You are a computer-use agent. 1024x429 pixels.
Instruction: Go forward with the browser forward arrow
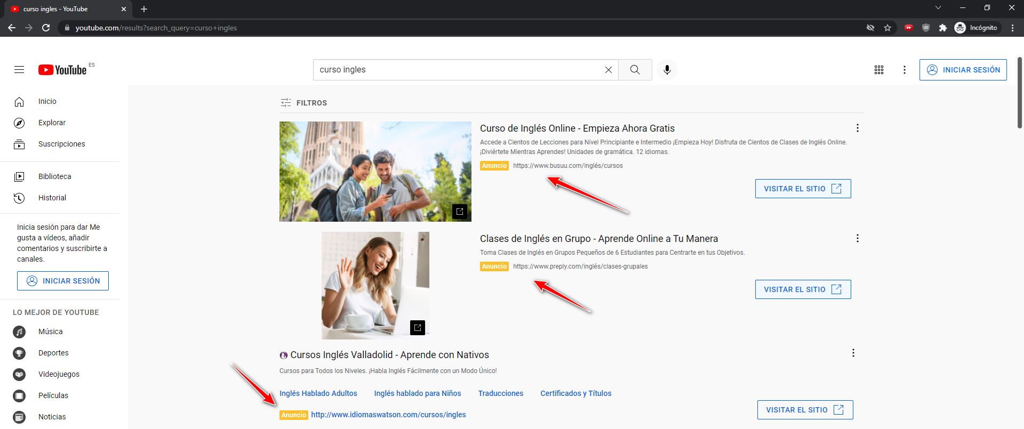pos(29,28)
